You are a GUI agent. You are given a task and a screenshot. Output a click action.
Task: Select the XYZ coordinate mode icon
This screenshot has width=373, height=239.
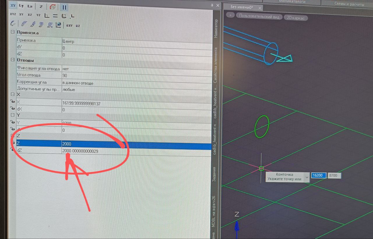click(13, 15)
